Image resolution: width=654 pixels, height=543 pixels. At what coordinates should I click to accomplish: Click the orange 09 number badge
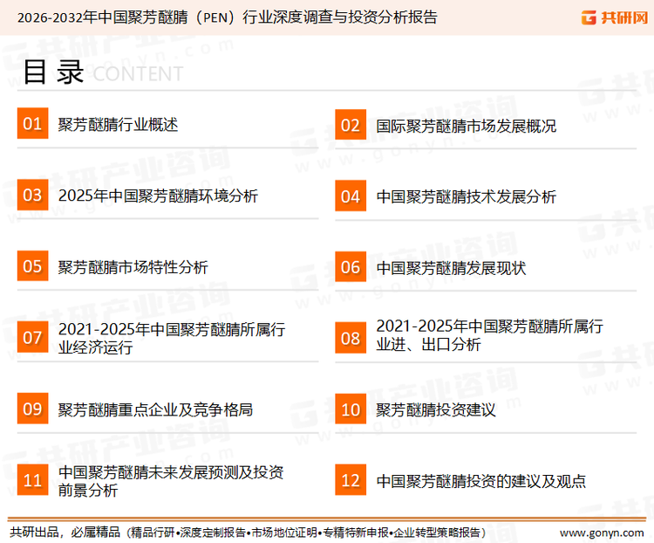(32, 409)
